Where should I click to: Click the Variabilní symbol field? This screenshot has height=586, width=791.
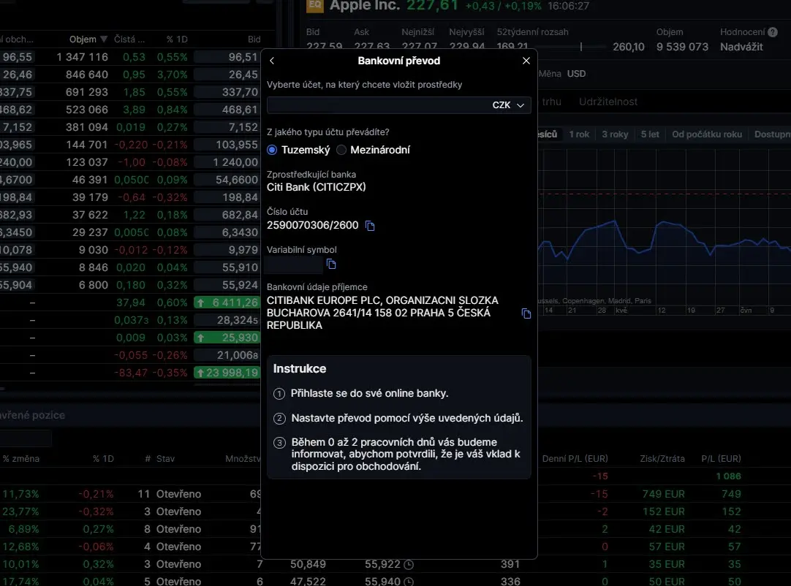(x=295, y=264)
